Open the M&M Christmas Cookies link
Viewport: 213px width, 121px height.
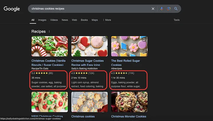click(x=47, y=116)
